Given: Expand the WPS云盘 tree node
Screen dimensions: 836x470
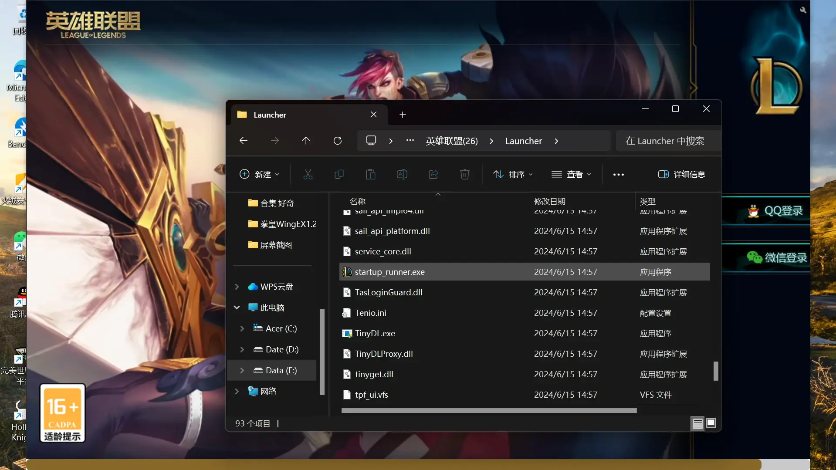Looking at the screenshot, I should tap(237, 287).
